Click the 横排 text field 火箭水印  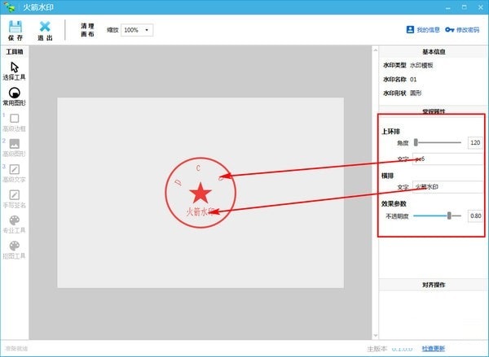(x=447, y=186)
